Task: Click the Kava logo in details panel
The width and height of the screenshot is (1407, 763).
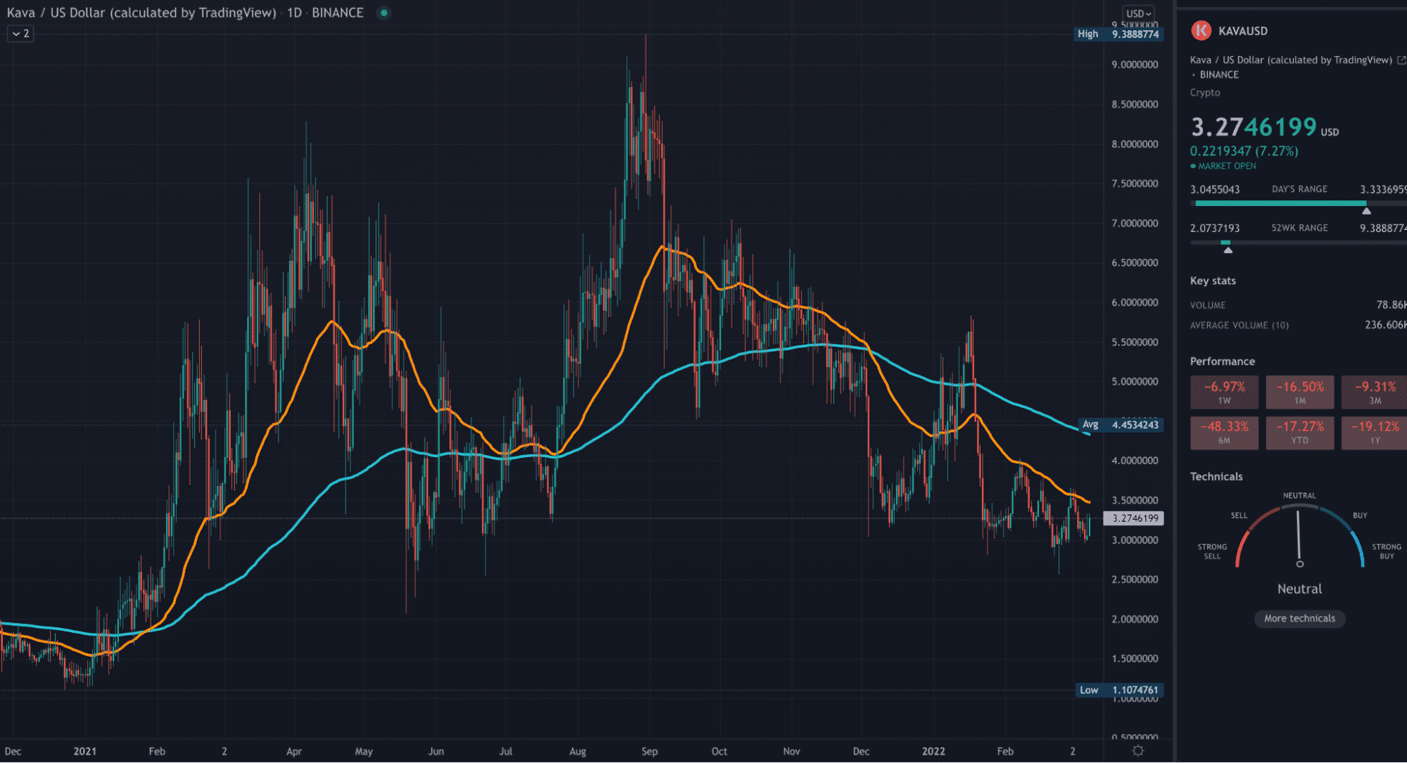Action: (1201, 30)
